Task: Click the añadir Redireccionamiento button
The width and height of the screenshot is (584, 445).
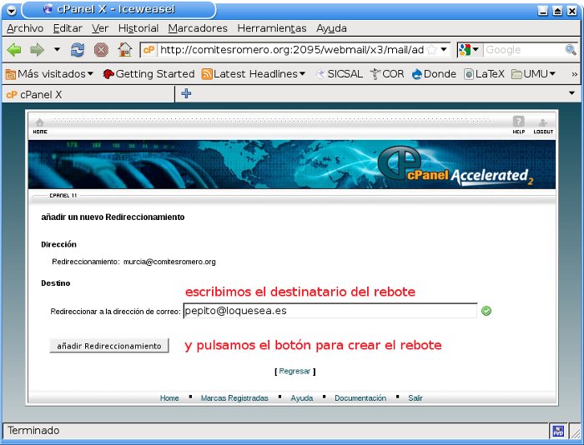Action: point(109,345)
